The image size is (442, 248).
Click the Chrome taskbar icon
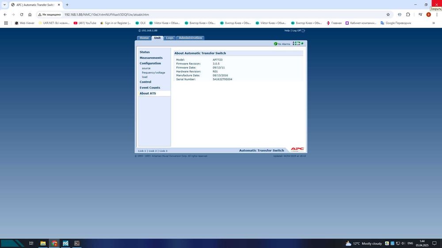(x=54, y=243)
